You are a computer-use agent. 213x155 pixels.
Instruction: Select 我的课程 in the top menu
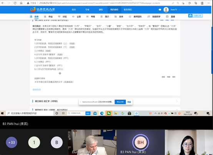[114, 10]
